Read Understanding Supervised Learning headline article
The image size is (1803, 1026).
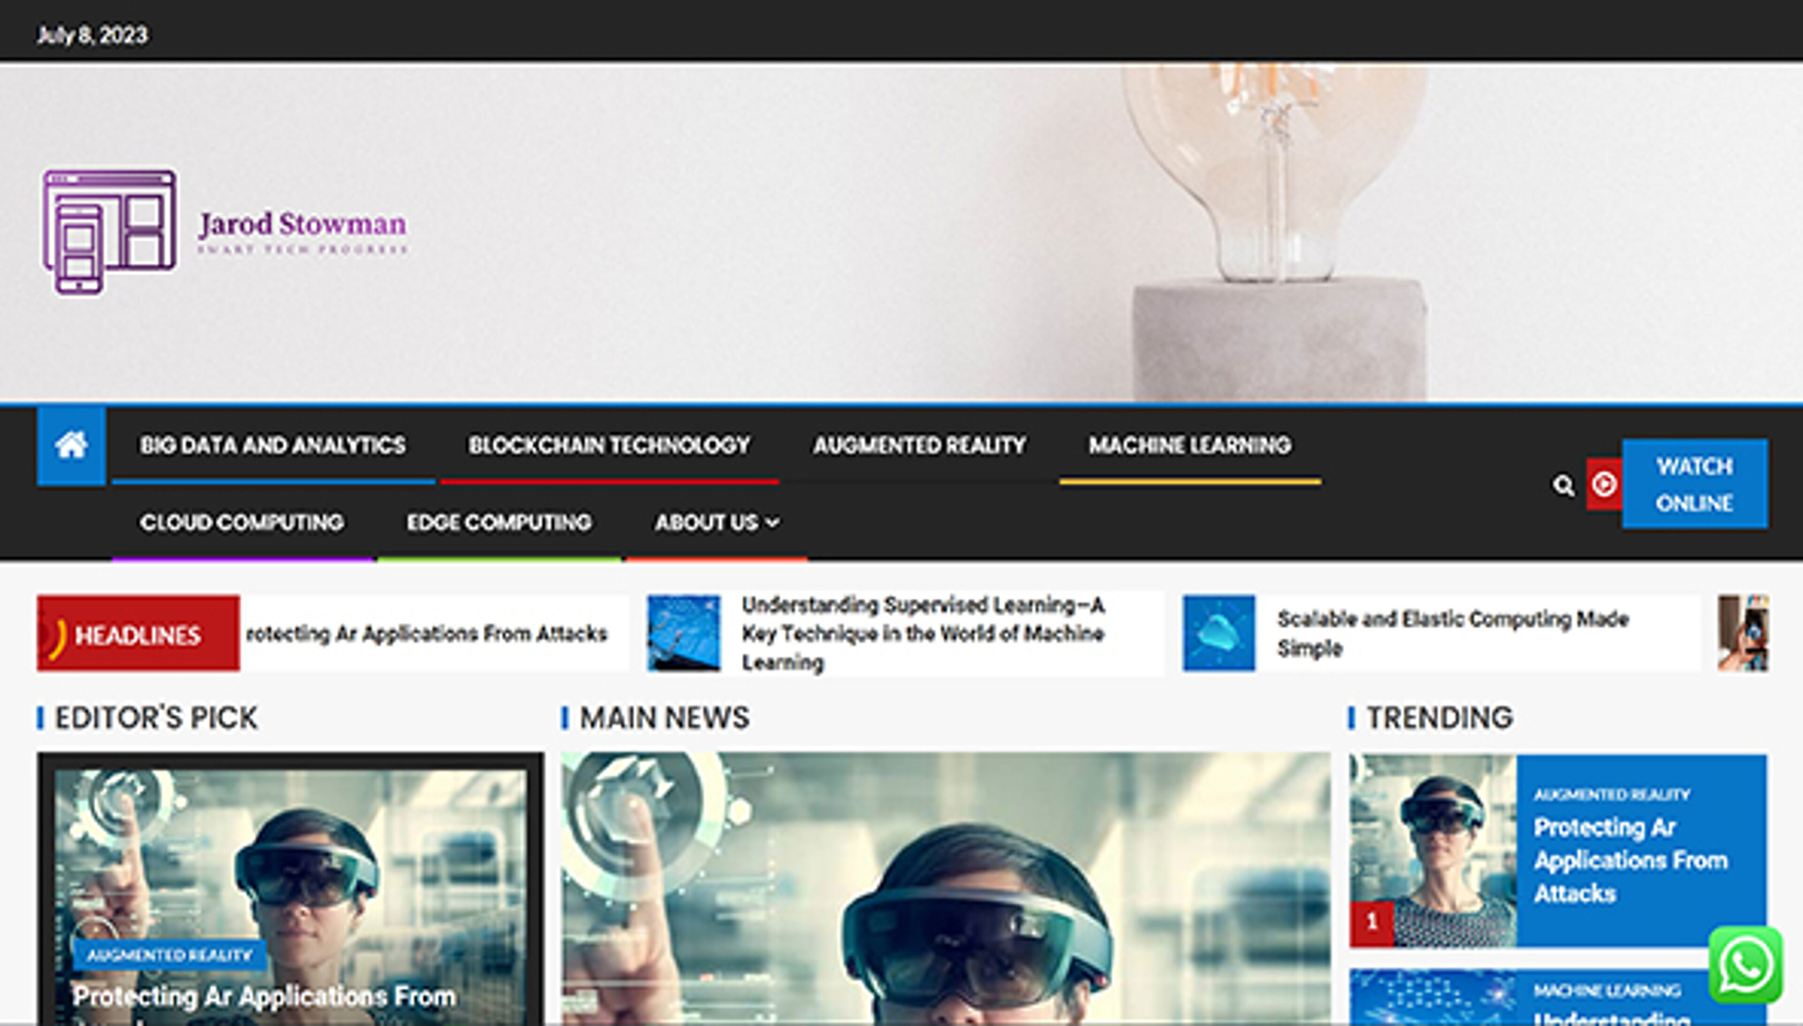[x=922, y=633]
